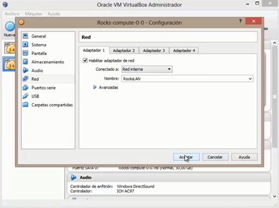The image size is (279, 208).
Task: Click the Carpetas compartidas folder icon
Action: coord(25,105)
